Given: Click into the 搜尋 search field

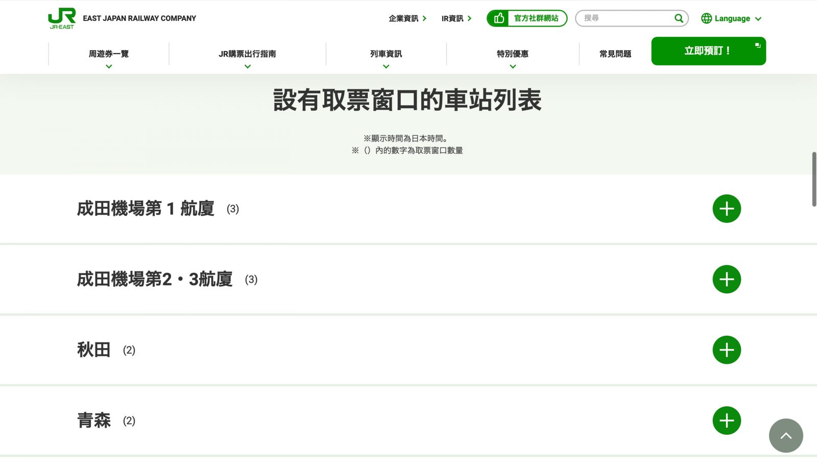Looking at the screenshot, I should 626,18.
